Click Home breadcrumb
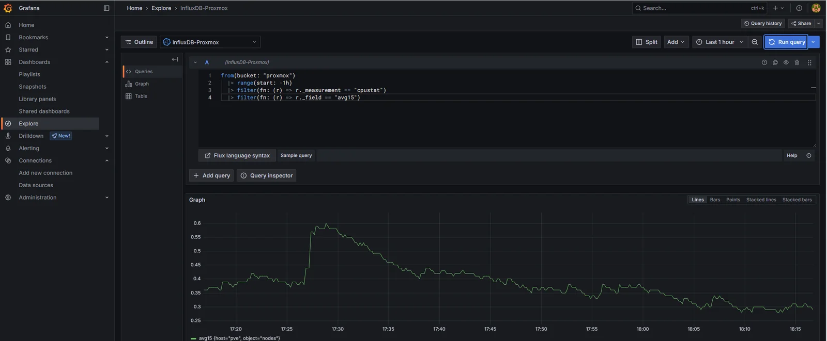Screen dimensions: 827x341 134,8
